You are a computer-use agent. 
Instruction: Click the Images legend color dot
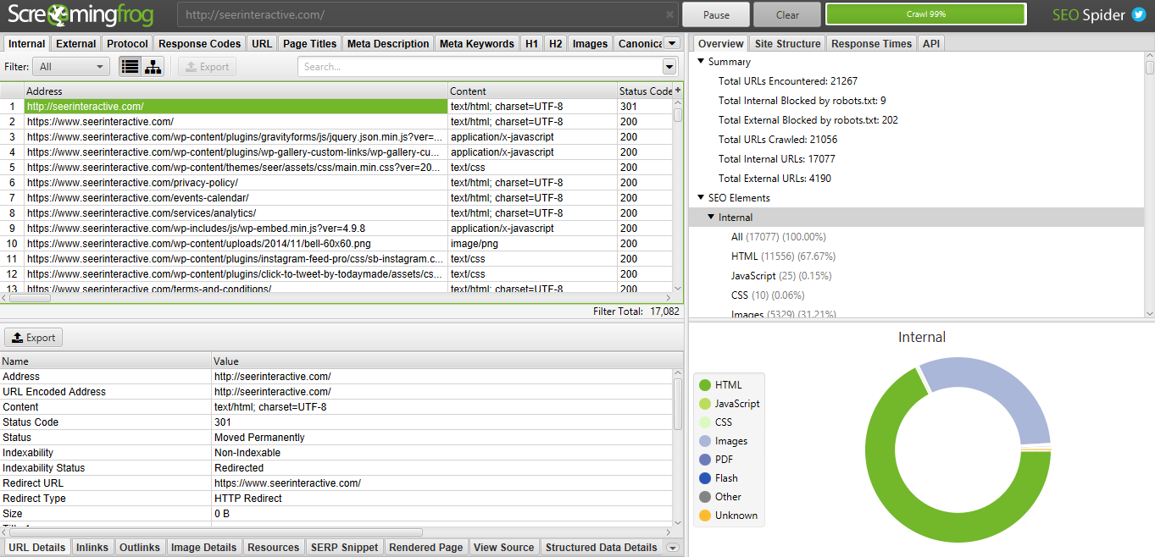(704, 441)
